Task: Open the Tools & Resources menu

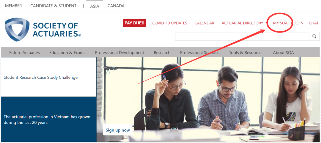Action: pos(246,52)
